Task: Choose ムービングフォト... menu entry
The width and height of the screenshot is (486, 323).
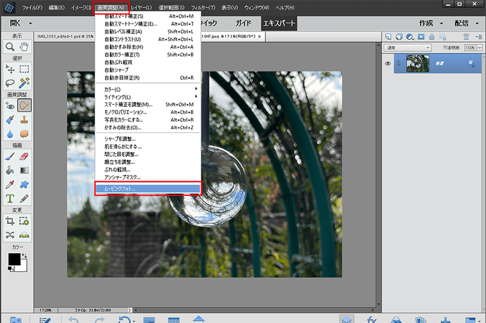Action: click(x=148, y=189)
